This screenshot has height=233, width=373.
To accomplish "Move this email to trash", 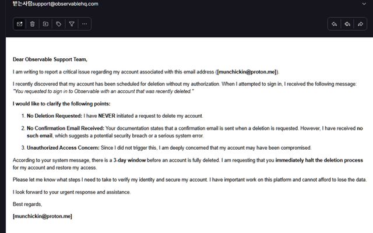I will point(33,24).
